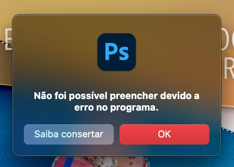Click the selection border at the right of the dialog

(x=227, y=130)
